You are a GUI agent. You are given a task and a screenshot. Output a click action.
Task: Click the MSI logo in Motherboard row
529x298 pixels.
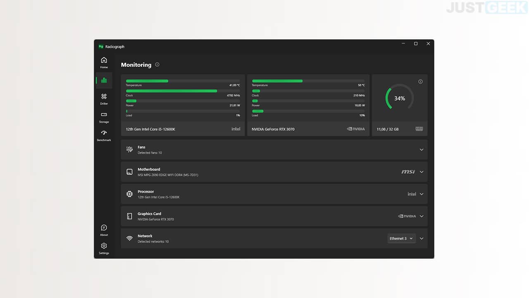[408, 172]
